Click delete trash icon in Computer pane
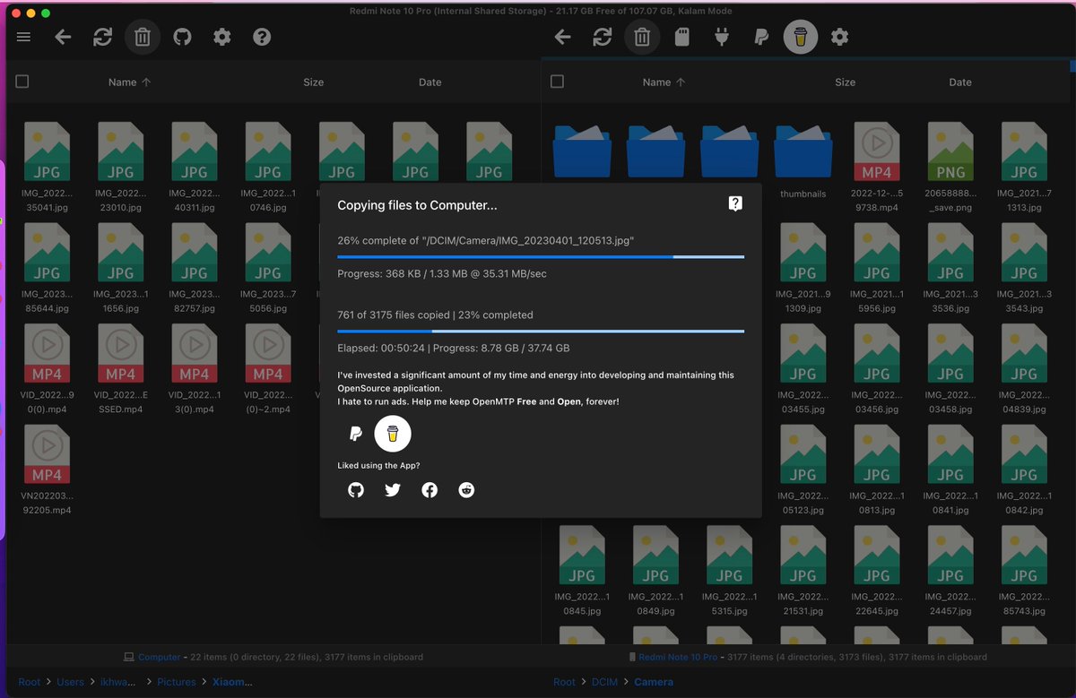Image resolution: width=1076 pixels, height=698 pixels. click(143, 37)
